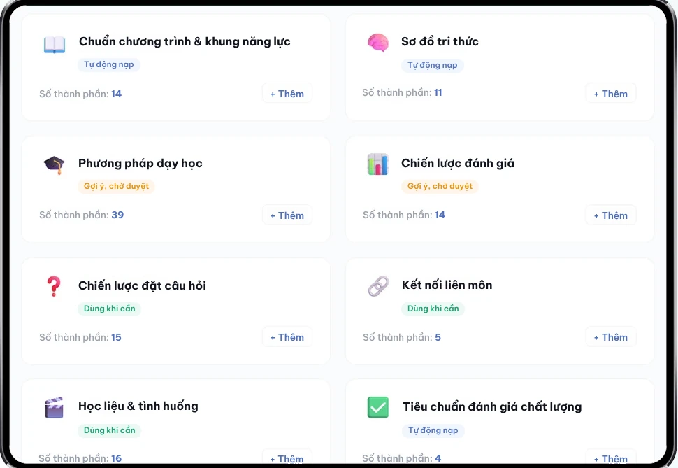Click the chain link icon for Kết nối liên môn

point(378,286)
